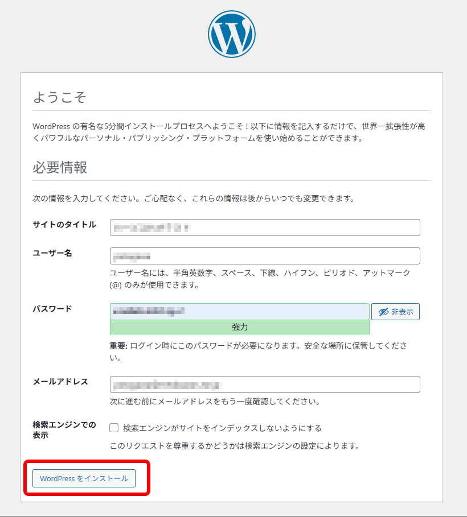467x517 pixels.
Task: Click the 重要 password notice text
Action: [x=258, y=351]
